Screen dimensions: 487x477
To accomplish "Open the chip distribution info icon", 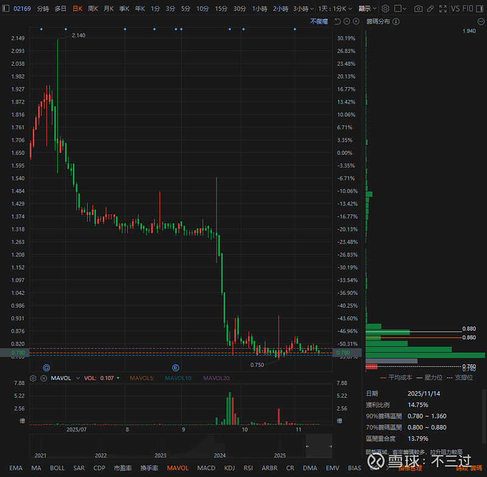I will [396, 21].
